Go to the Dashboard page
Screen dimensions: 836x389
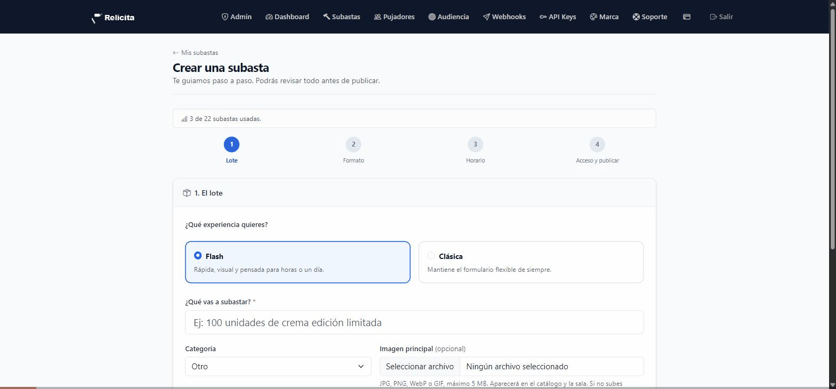[x=287, y=17]
